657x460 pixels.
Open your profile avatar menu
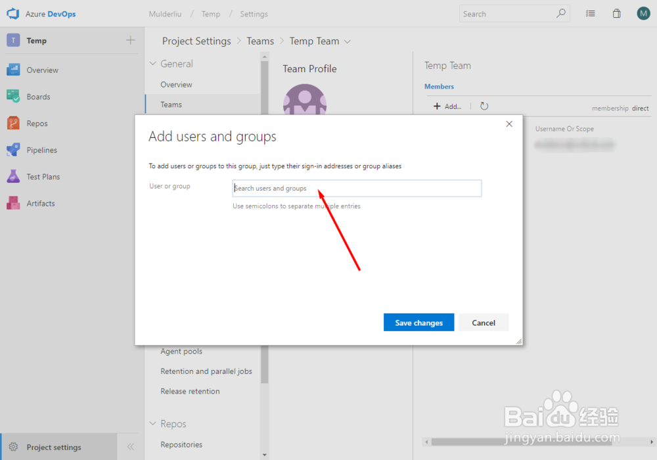click(643, 13)
